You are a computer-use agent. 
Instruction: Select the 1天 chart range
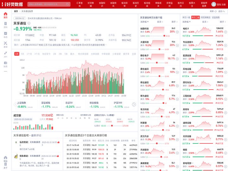[17, 54]
